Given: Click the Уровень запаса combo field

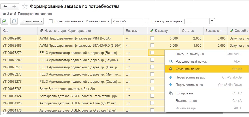Looking at the screenshot, I should [127, 21].
